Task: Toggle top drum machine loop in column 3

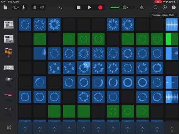Action: coord(54,25)
